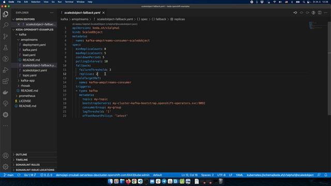Open the Docker whale view
Screen dimensions: 331x186
[6, 92]
